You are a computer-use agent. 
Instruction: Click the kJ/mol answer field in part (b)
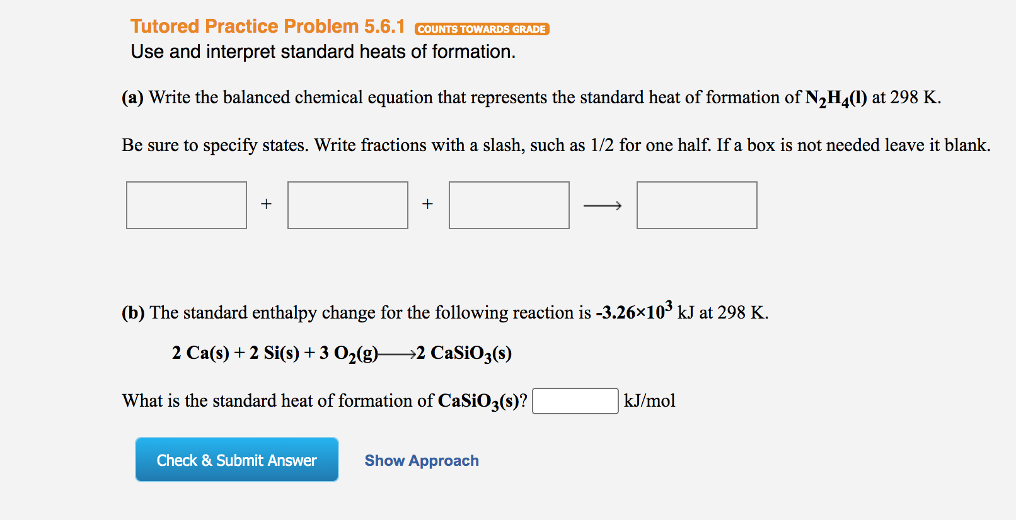point(575,401)
